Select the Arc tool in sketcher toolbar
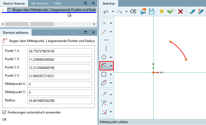The height and width of the screenshot is (125, 206). (x=104, y=66)
